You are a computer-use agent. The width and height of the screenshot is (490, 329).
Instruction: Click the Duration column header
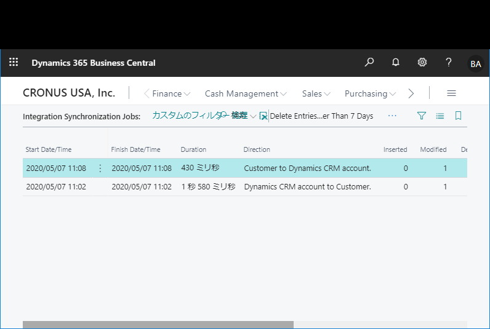(193, 149)
